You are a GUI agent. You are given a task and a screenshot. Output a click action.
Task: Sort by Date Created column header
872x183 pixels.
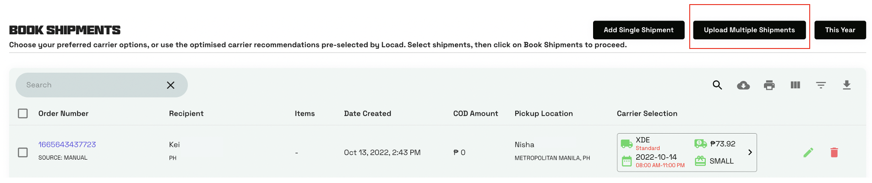(x=367, y=113)
